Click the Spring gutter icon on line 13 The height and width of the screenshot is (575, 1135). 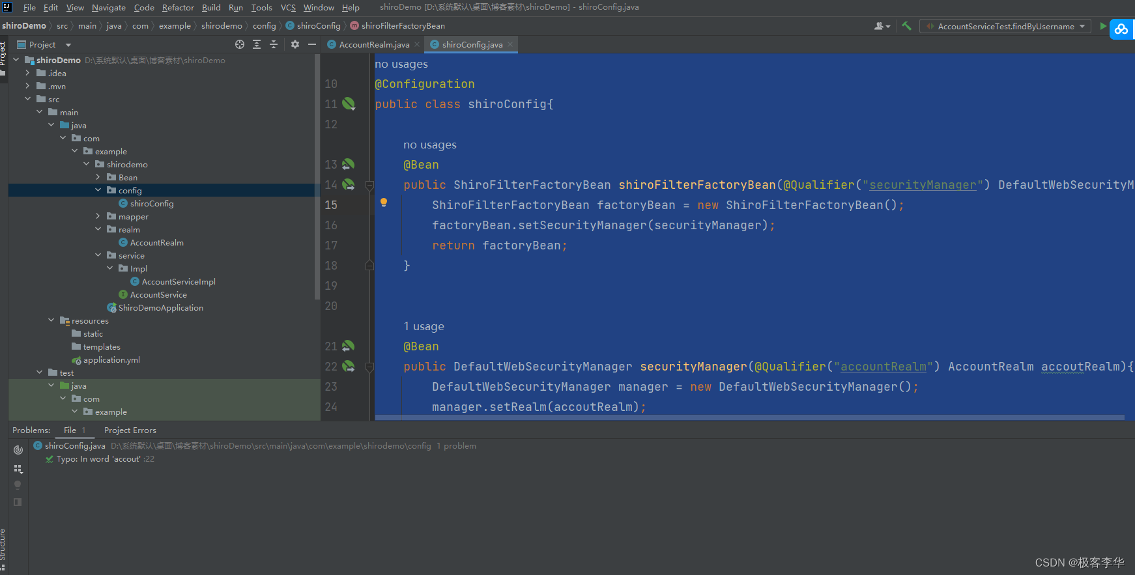tap(349, 164)
